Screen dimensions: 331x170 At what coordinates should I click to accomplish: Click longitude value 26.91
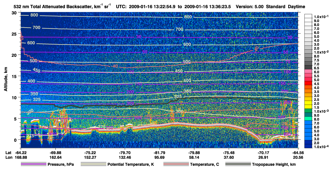pyautogui.click(x=264, y=157)
